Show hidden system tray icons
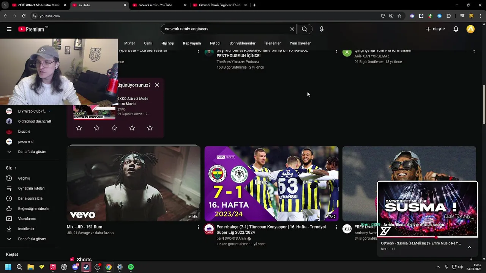Viewport: 486px width, 273px height. click(438, 267)
